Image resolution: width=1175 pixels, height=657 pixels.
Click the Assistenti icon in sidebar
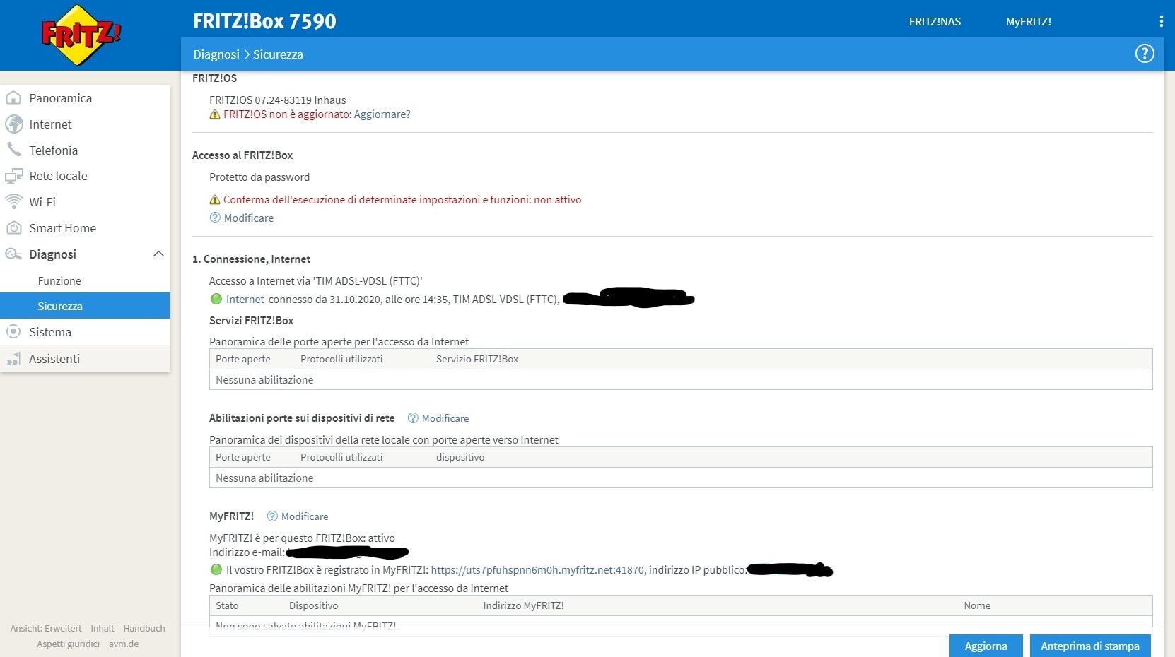click(x=13, y=359)
